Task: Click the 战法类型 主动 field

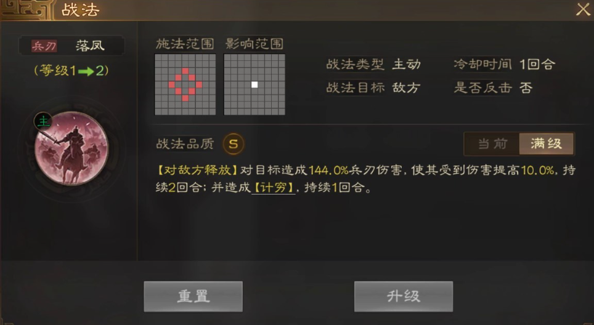Action: (x=373, y=64)
